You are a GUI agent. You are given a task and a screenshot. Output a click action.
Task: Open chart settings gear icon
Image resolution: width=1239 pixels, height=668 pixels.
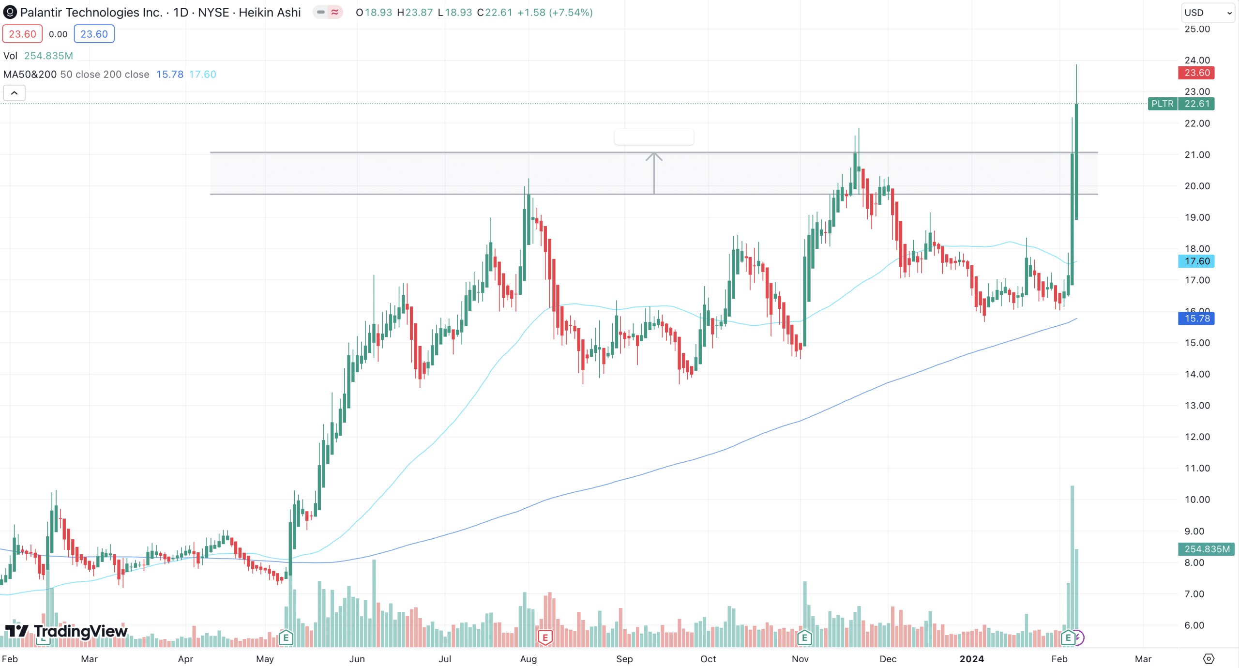1209,659
